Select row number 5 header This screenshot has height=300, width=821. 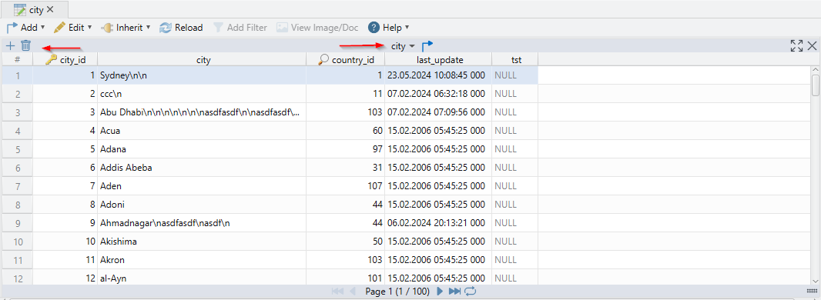[x=17, y=149]
